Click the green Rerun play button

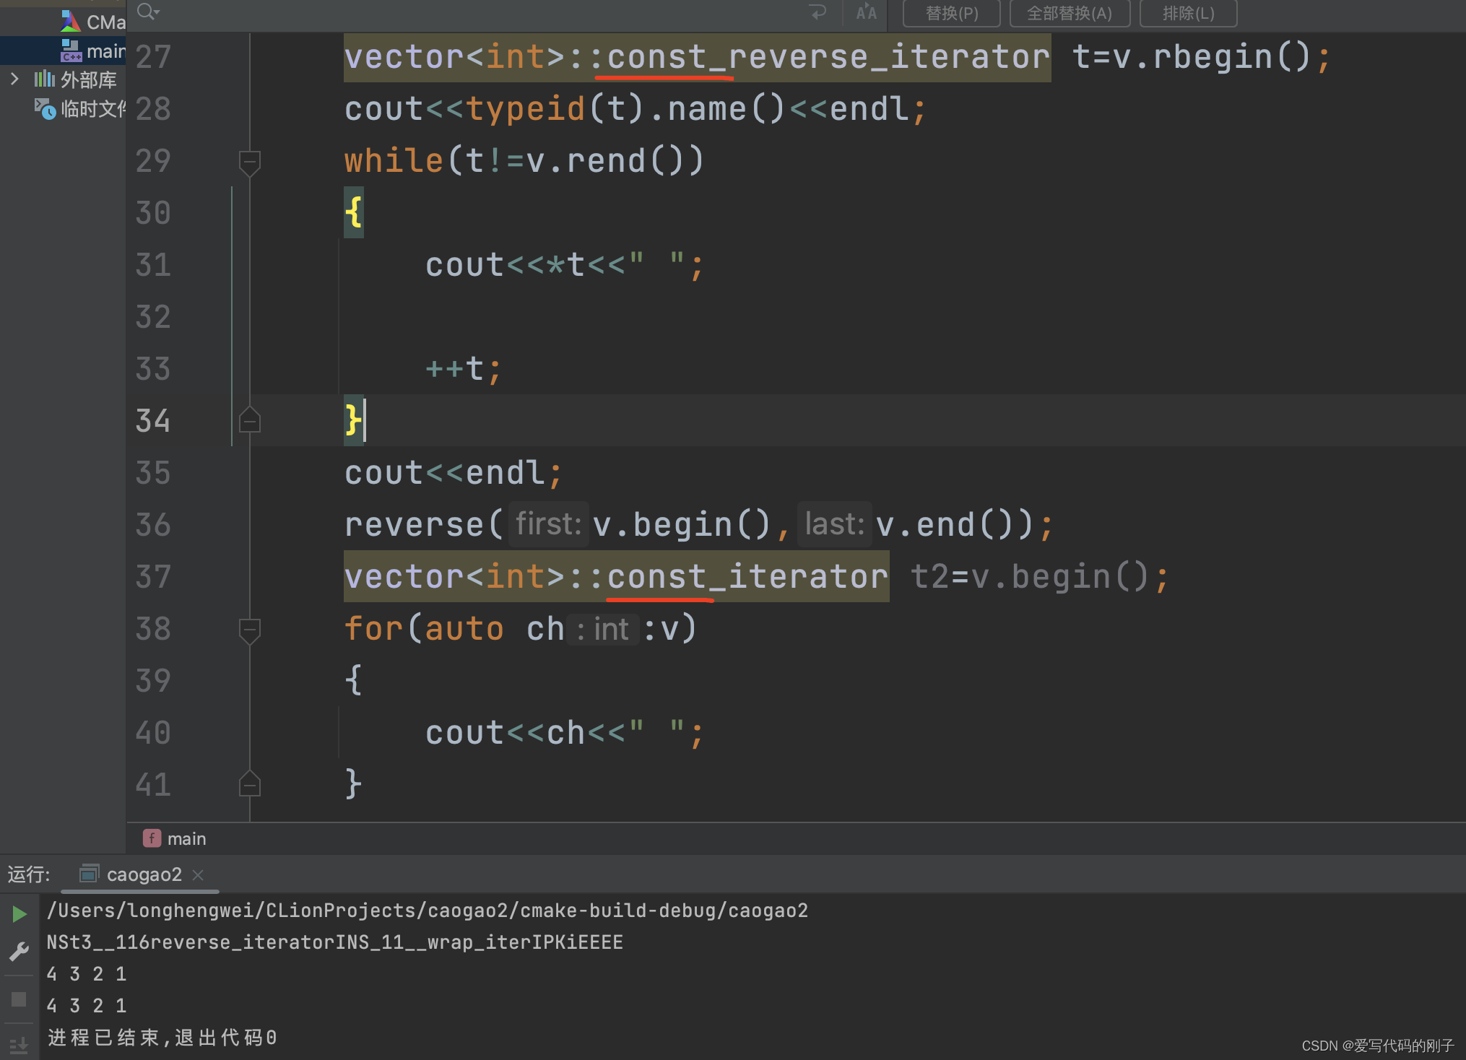(x=19, y=914)
